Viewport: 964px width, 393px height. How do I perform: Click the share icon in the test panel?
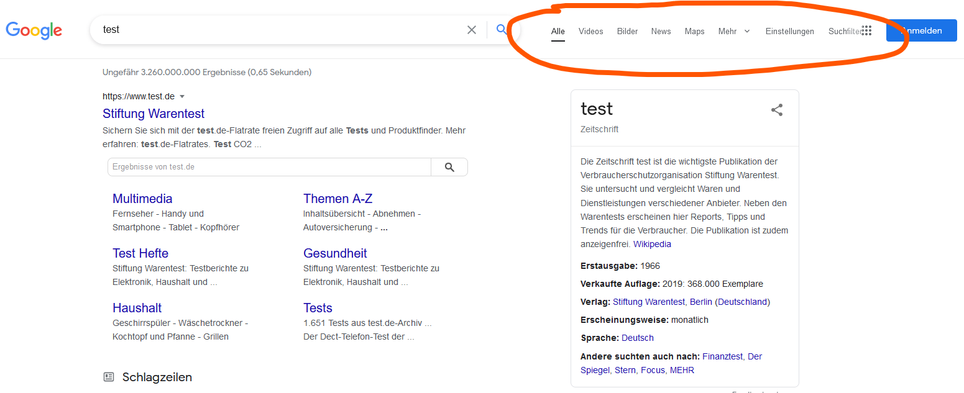[777, 110]
